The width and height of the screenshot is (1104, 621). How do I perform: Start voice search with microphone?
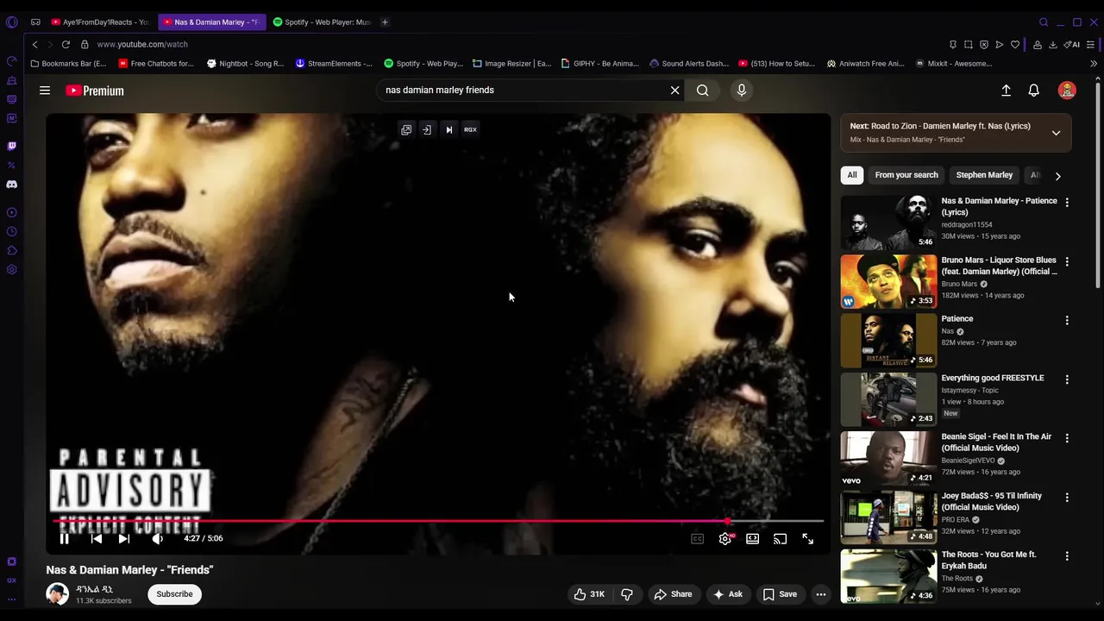(742, 90)
